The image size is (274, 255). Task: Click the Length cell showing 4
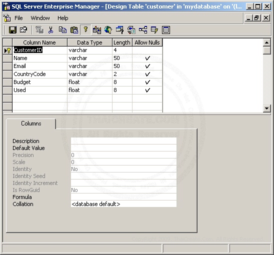[x=122, y=50]
